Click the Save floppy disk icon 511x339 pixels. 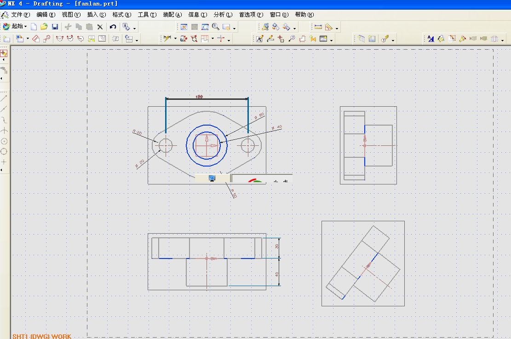coord(55,27)
